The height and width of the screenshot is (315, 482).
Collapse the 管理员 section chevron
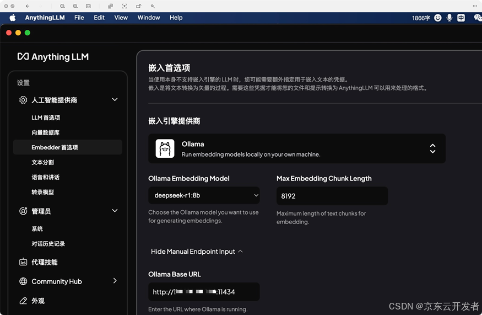coord(115,211)
